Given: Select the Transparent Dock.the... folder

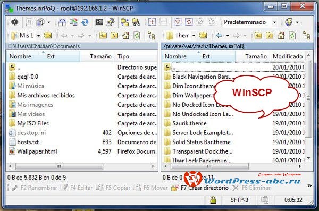Looking at the screenshot, I should point(203,151).
